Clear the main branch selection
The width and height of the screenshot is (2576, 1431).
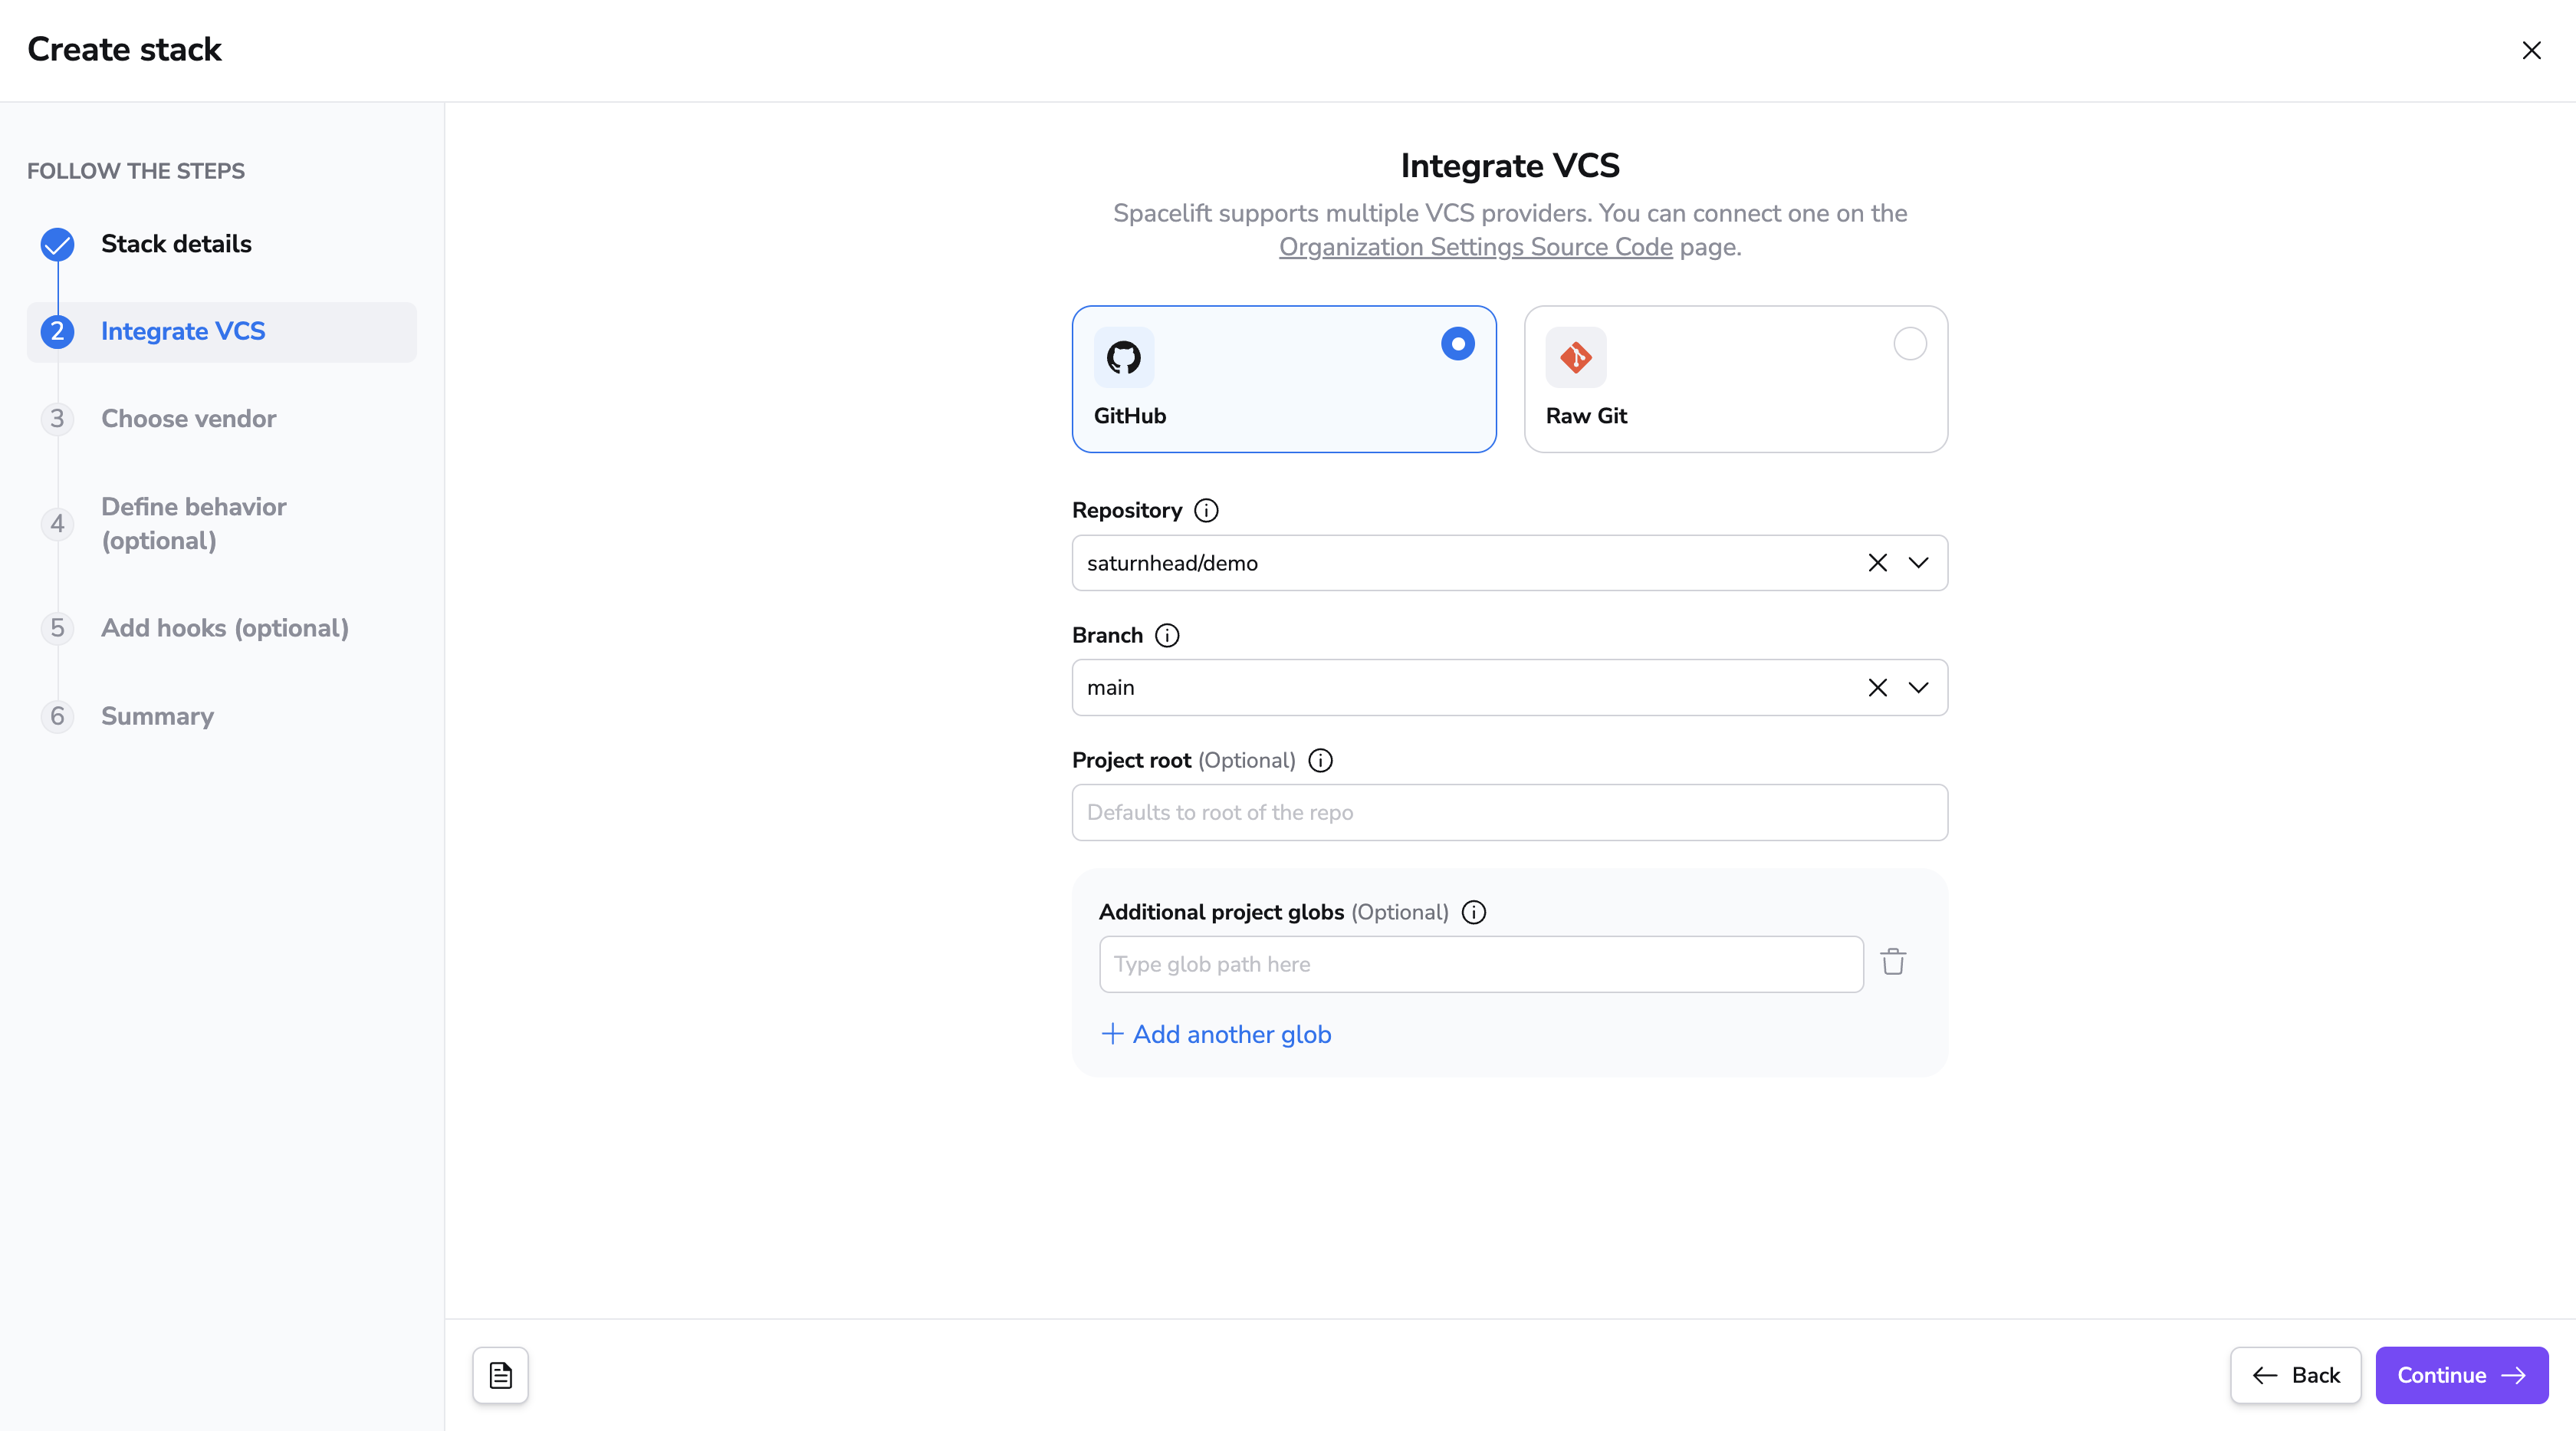click(1877, 688)
